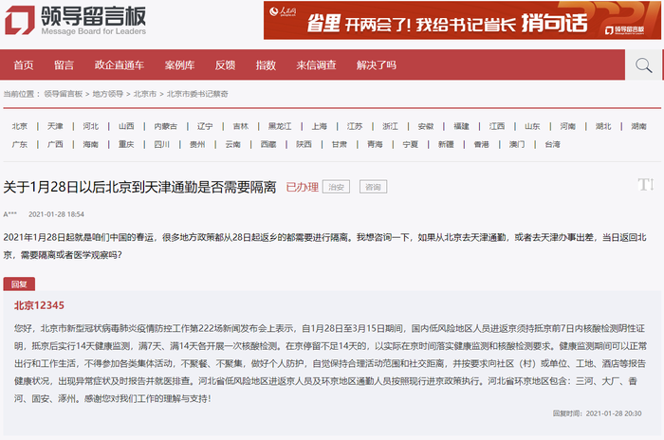The image size is (664, 440).
Task: Click the 咨询 category tag
Action: (x=373, y=187)
